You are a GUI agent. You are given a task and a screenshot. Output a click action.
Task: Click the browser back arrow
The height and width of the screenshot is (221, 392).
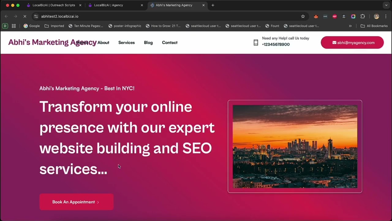pos(6,16)
